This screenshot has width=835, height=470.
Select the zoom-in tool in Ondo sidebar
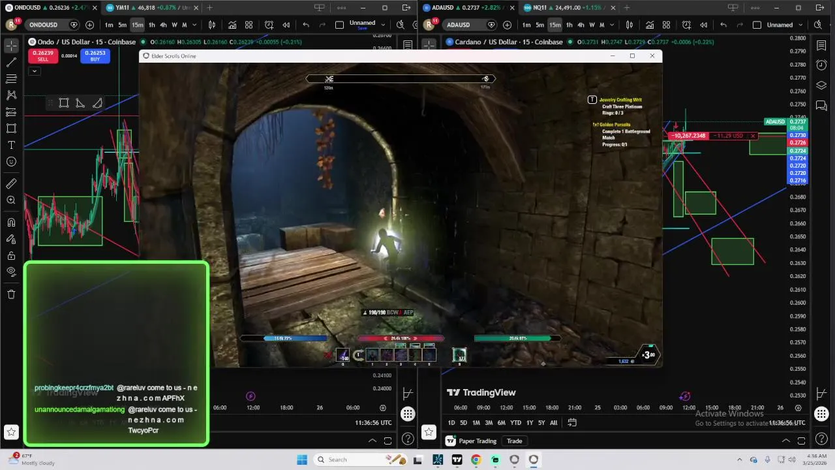coord(11,200)
